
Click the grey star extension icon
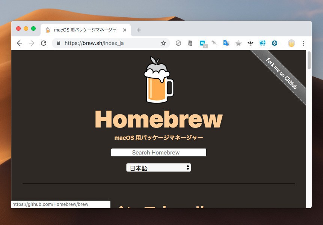click(238, 43)
